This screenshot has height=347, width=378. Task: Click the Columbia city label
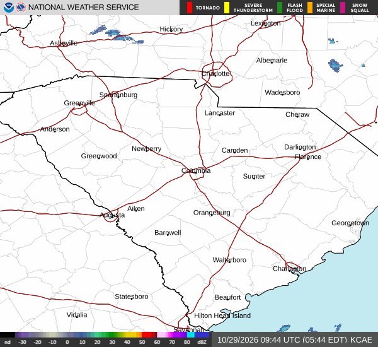pyautogui.click(x=196, y=170)
